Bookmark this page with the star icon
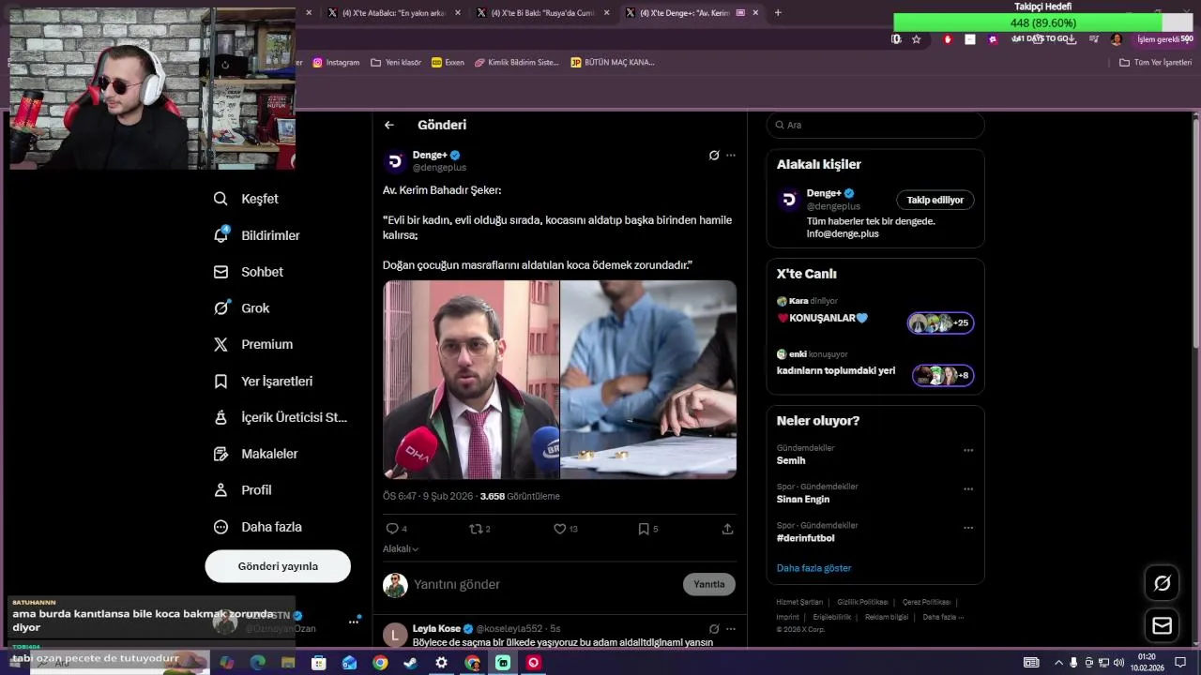 click(917, 39)
